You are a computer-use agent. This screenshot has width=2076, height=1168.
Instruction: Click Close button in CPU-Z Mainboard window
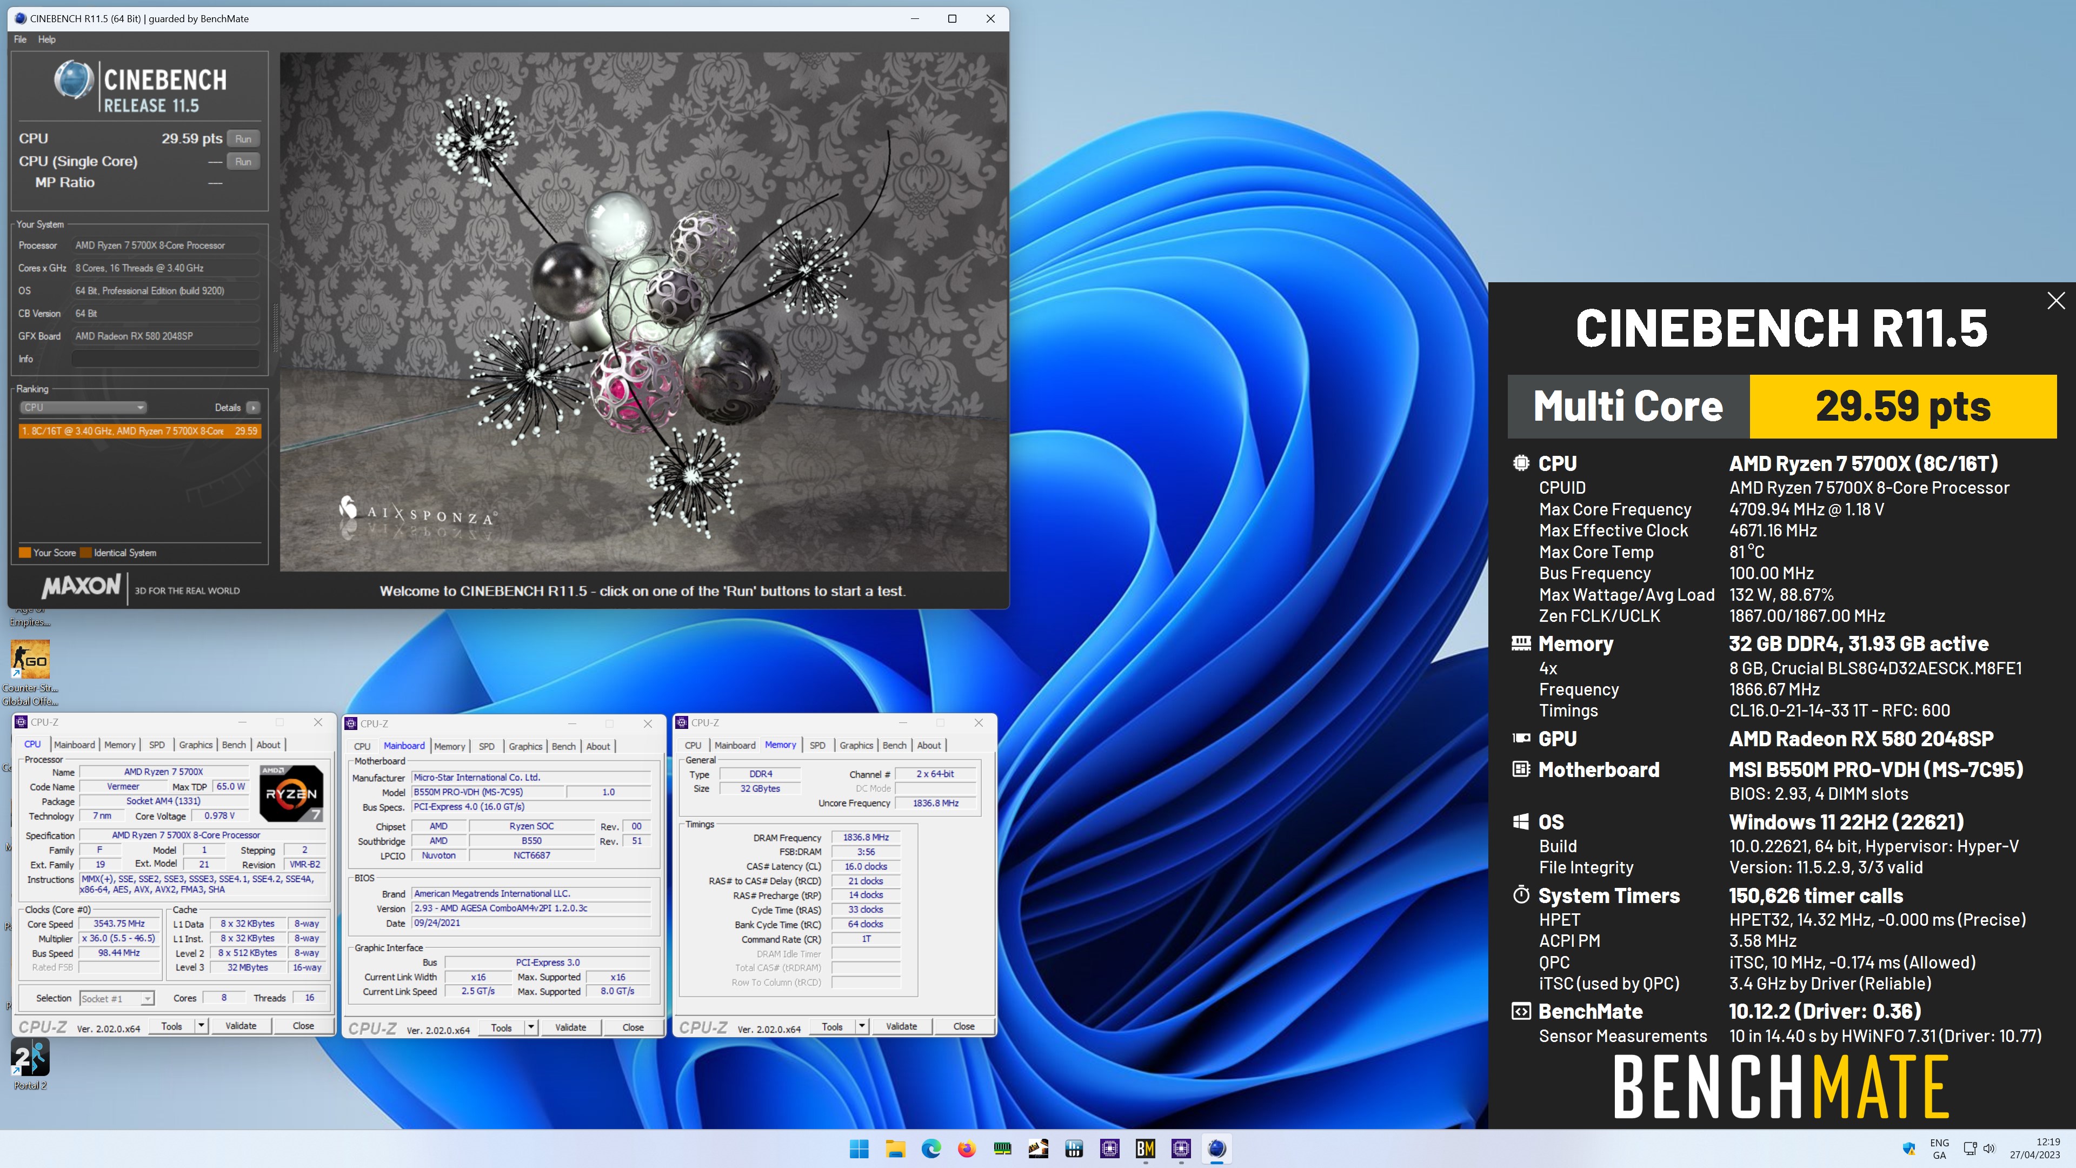[634, 1028]
